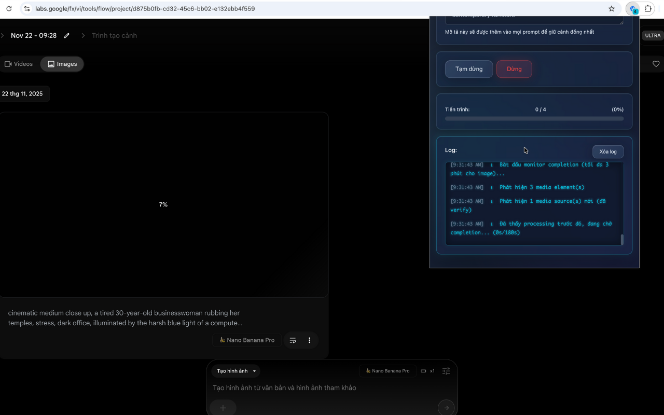Click the '22 thg 11, 2025' date label

pyautogui.click(x=22, y=94)
